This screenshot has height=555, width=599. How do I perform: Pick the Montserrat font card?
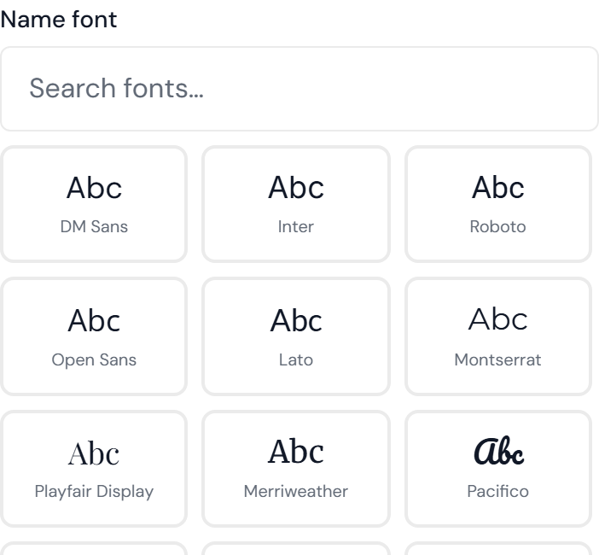498,336
